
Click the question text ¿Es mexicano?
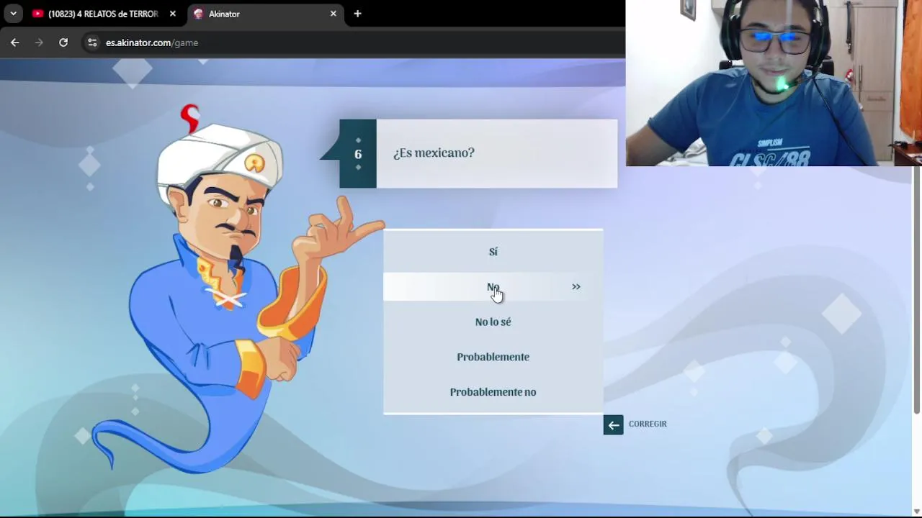click(x=434, y=153)
